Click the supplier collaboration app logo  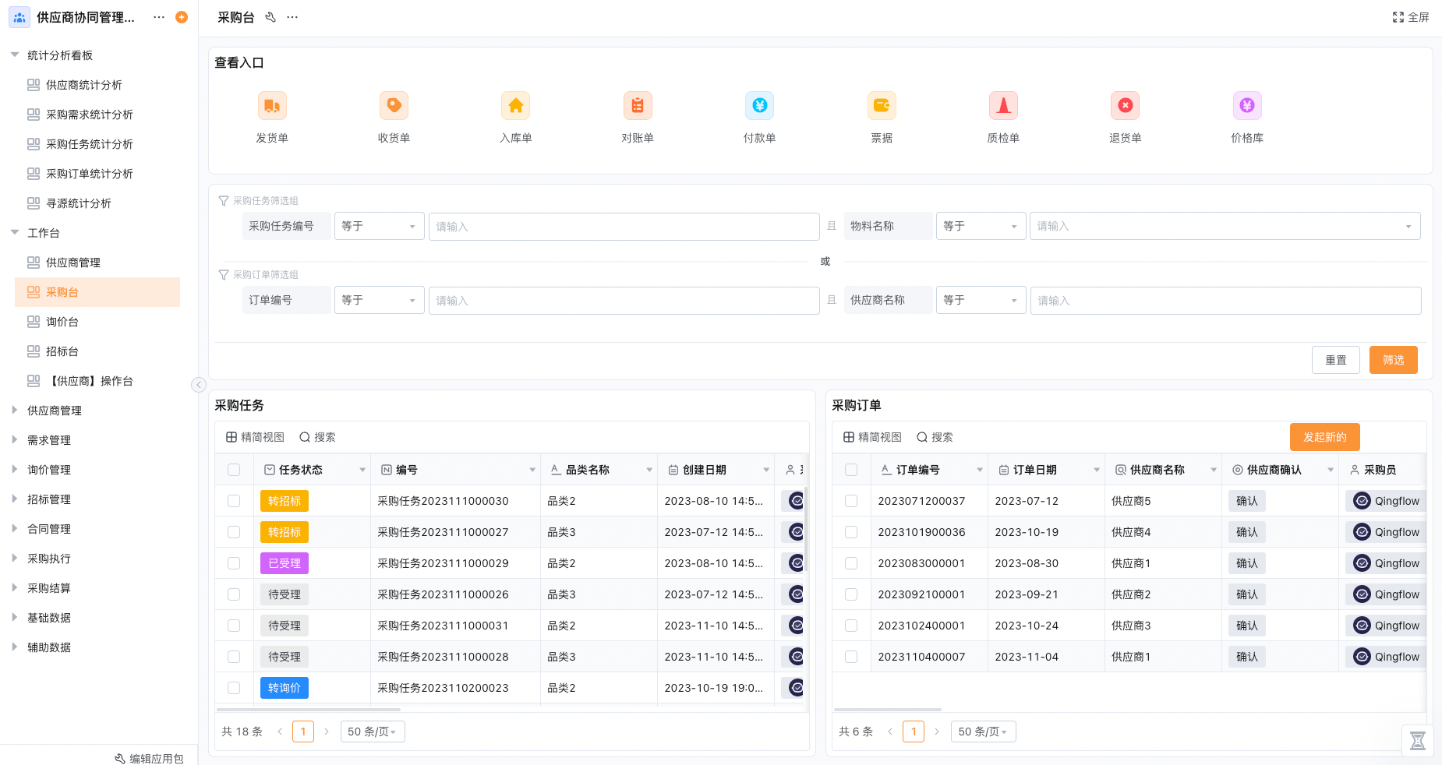click(x=19, y=17)
